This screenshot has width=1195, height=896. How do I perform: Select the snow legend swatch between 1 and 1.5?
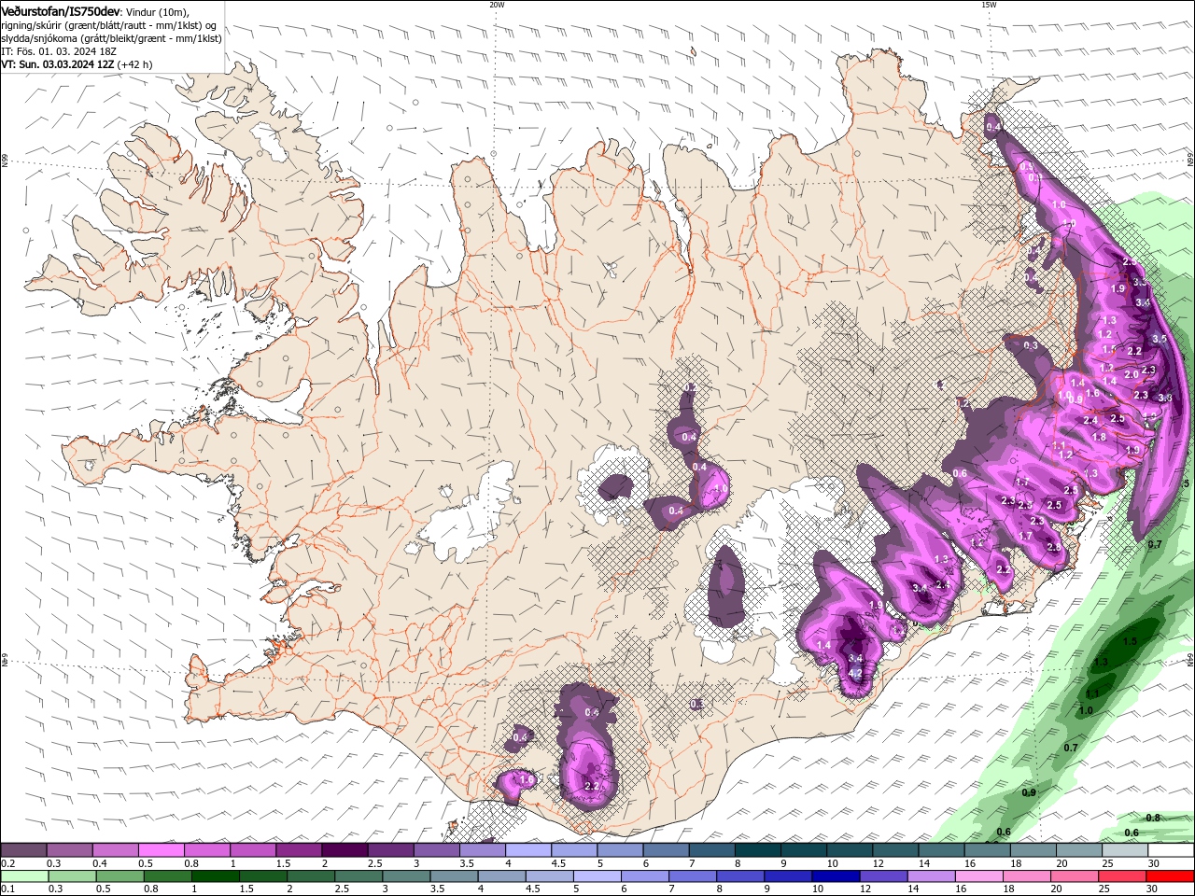tap(252, 850)
